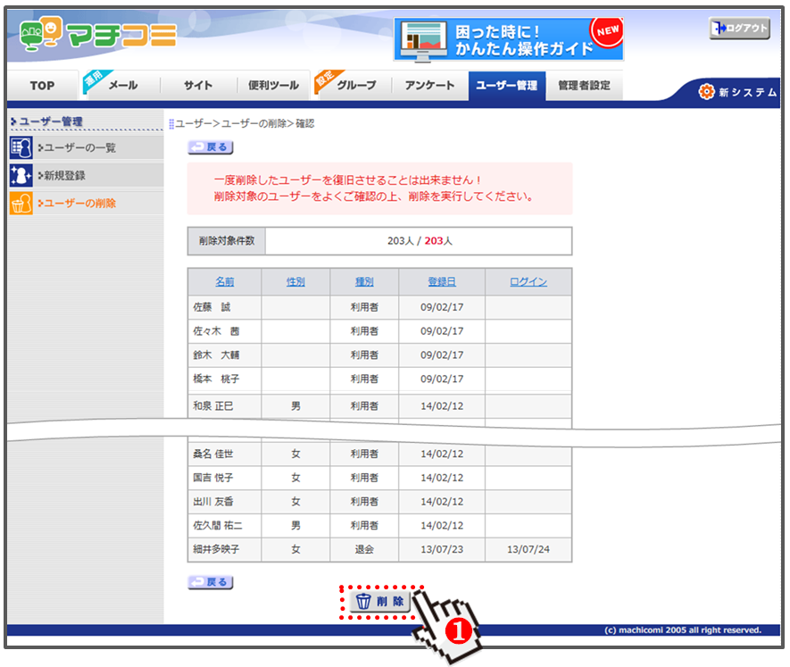Image resolution: width=790 pixels, height=667 pixels.
Task: Sort table by ログイン column header
Action: [528, 281]
